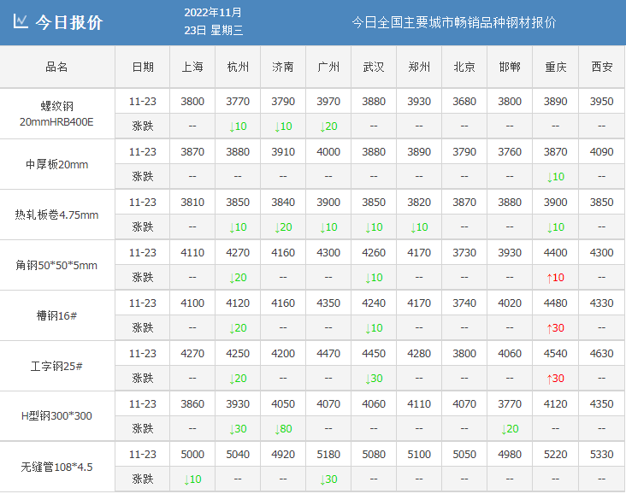This screenshot has height=494, width=626.
Task: Select the 西安 column header
Action: coord(601,67)
